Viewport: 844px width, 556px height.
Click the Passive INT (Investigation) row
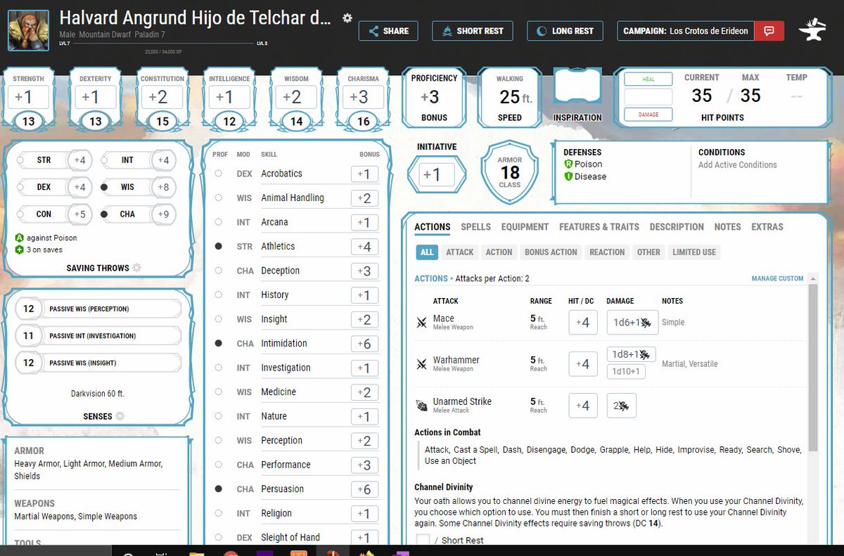98,336
